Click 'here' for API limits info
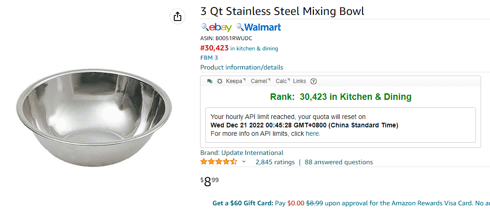The height and width of the screenshot is (210, 490). click(x=312, y=134)
